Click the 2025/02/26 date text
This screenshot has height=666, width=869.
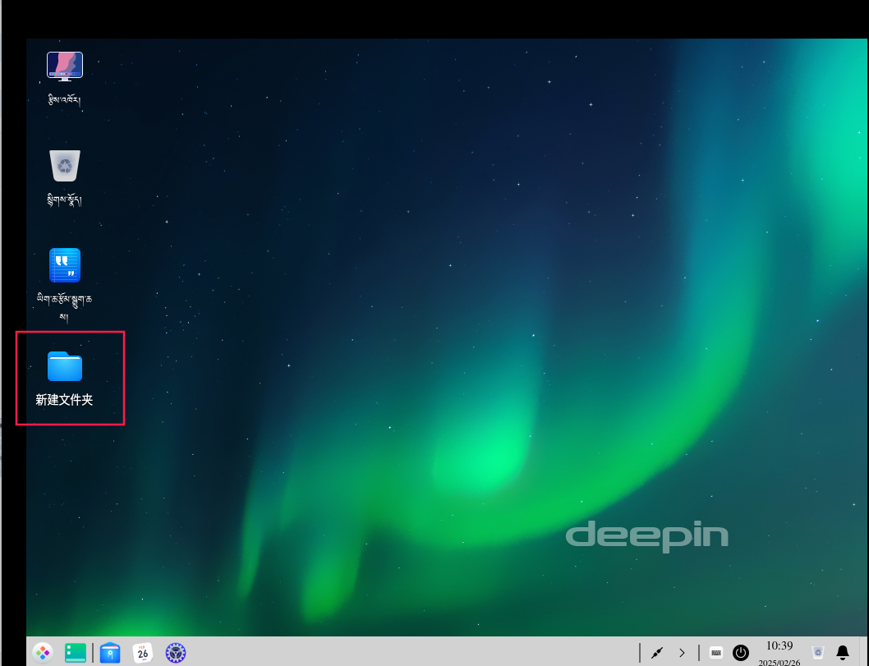[x=779, y=661]
